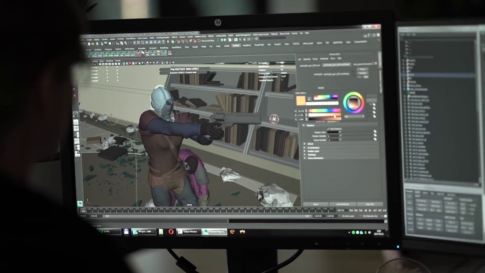Open the Create menu in Maya
The height and width of the screenshot is (273, 485).
click(89, 39)
